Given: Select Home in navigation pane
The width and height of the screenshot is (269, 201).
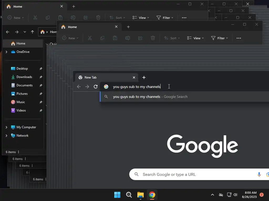Looking at the screenshot, I should coord(23,43).
